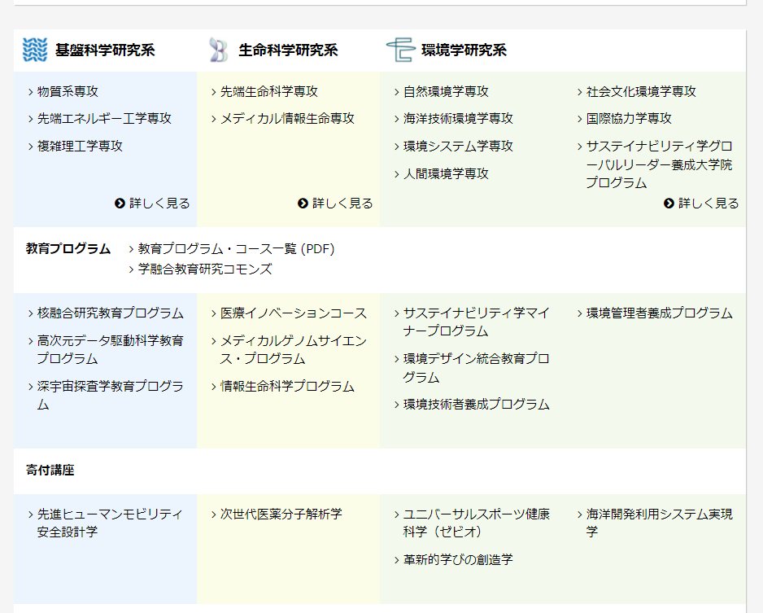763x613 pixels.
Task: Click the 寄付講座 section label
Action: 50,471
